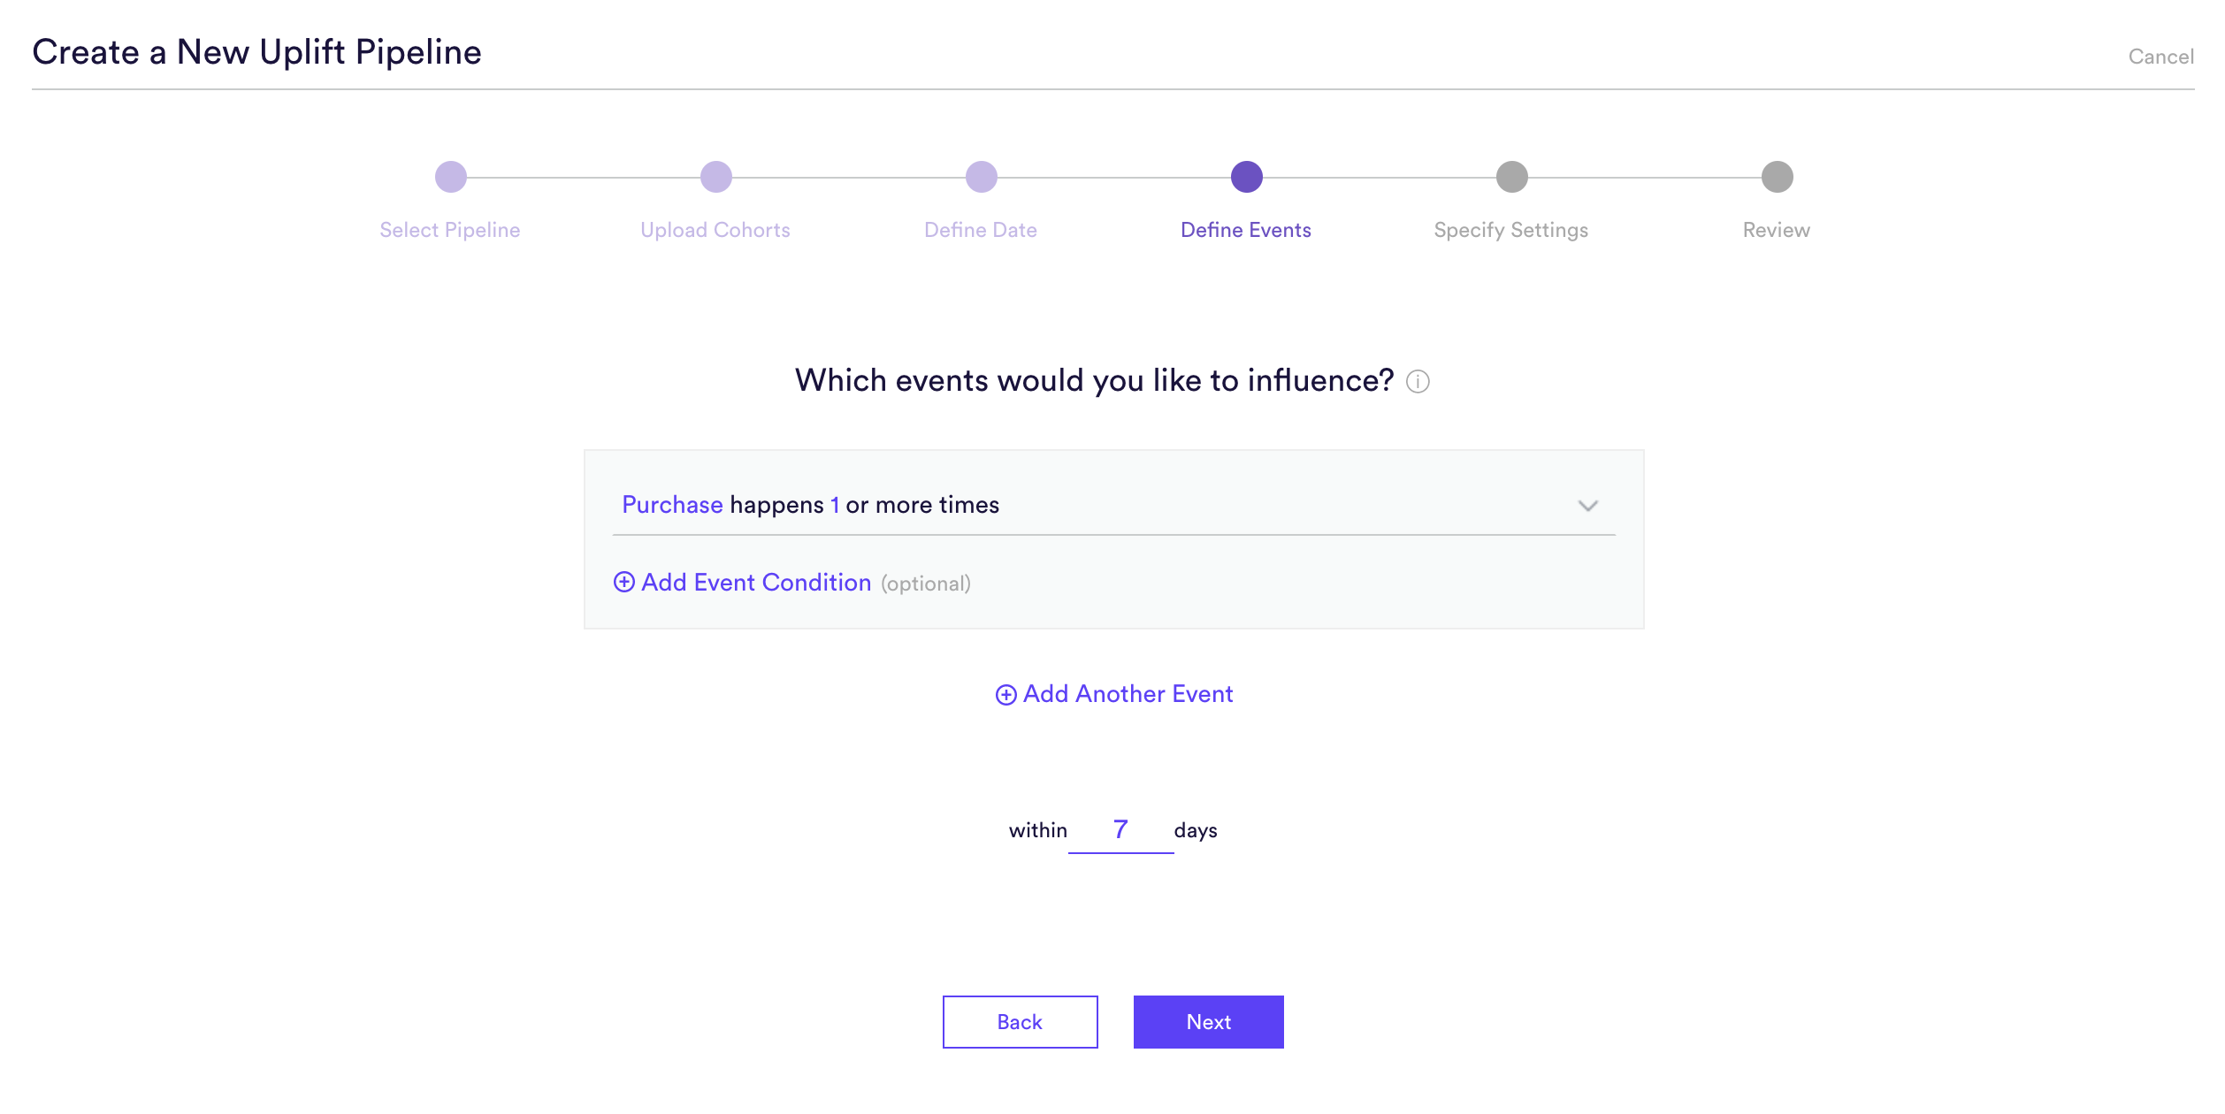Screen dimensions: 2225x1114
Task: Open the Purchase event name selector
Action: coord(672,505)
